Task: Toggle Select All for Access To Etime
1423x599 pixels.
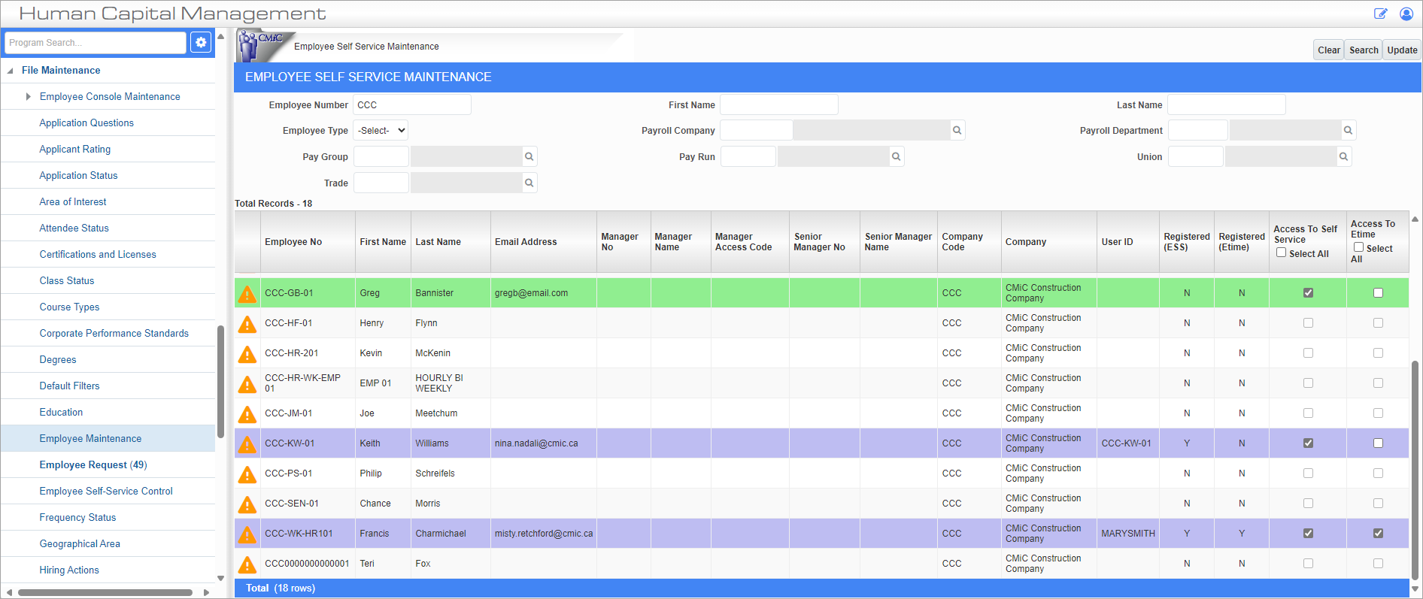Action: tap(1358, 247)
